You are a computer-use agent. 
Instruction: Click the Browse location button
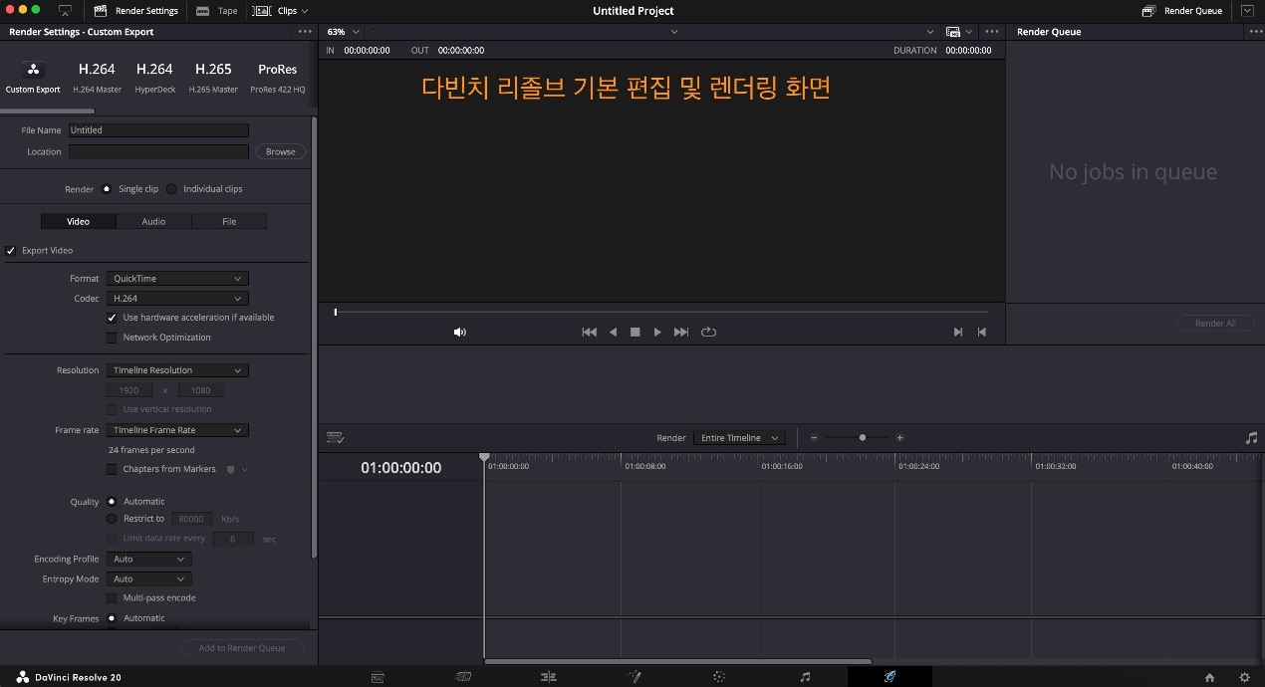[x=281, y=152]
